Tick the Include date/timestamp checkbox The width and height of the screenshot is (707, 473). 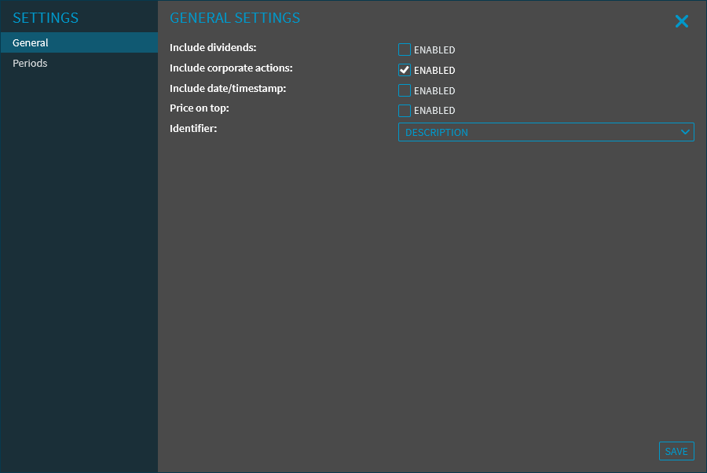click(405, 90)
